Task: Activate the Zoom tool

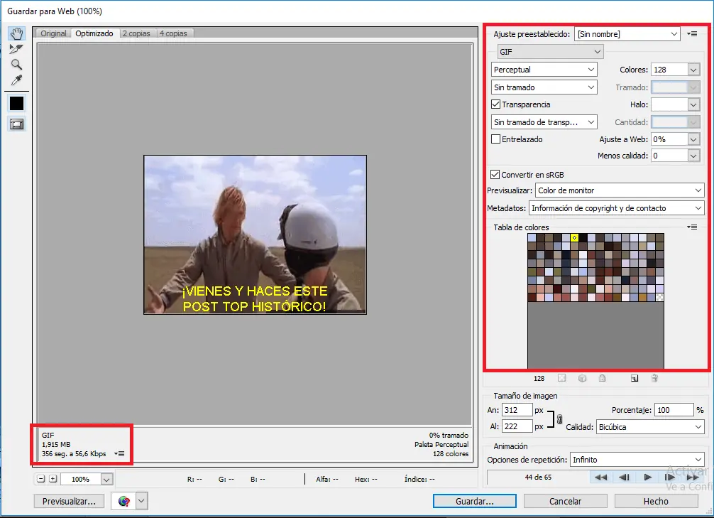Action: coord(16,65)
